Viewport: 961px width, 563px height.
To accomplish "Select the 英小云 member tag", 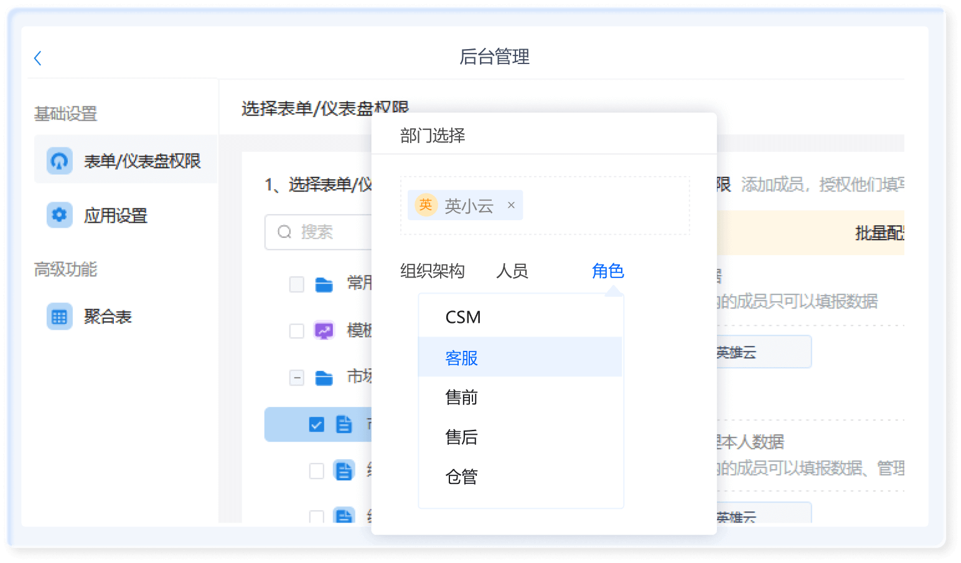I will [465, 205].
